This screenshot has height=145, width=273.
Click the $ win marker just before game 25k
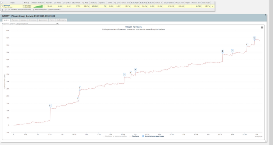pyautogui.click(x=131, y=73)
